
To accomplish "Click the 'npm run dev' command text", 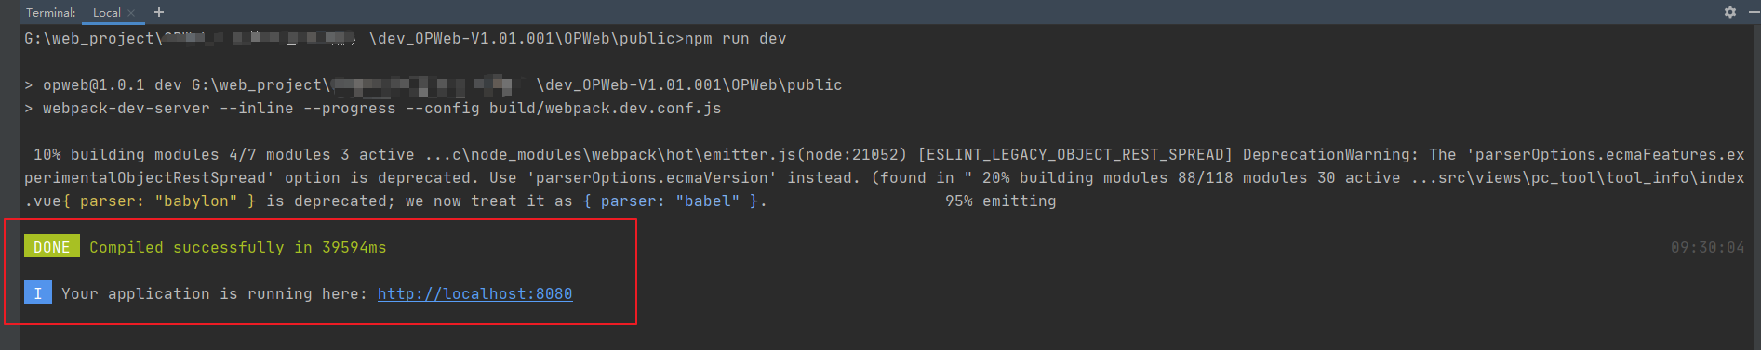I will (x=735, y=38).
